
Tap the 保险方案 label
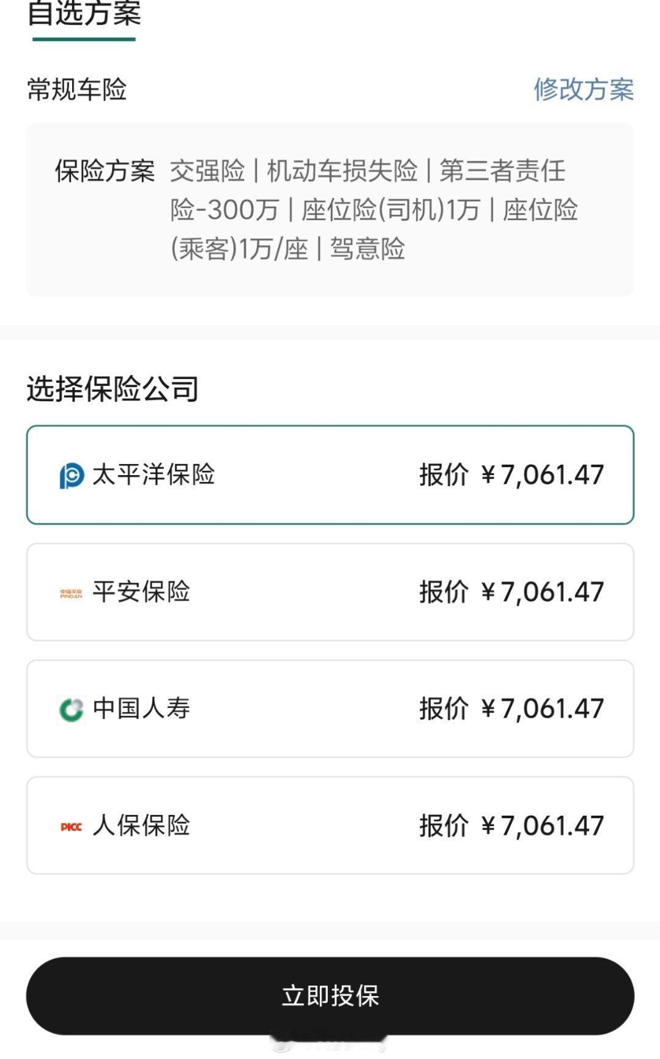105,171
